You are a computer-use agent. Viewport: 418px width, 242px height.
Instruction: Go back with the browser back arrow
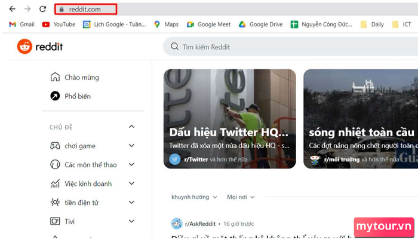coord(13,9)
